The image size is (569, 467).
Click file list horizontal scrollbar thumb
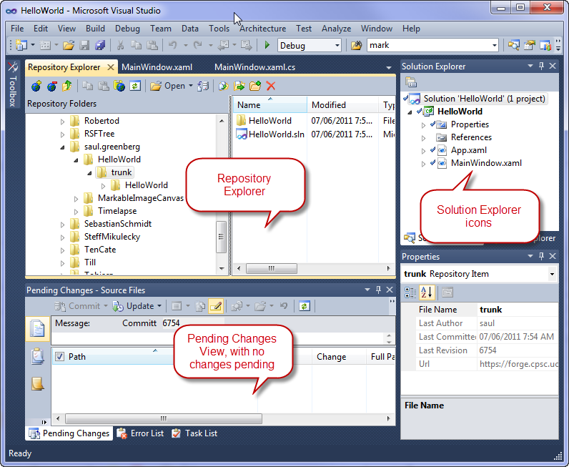click(x=272, y=268)
